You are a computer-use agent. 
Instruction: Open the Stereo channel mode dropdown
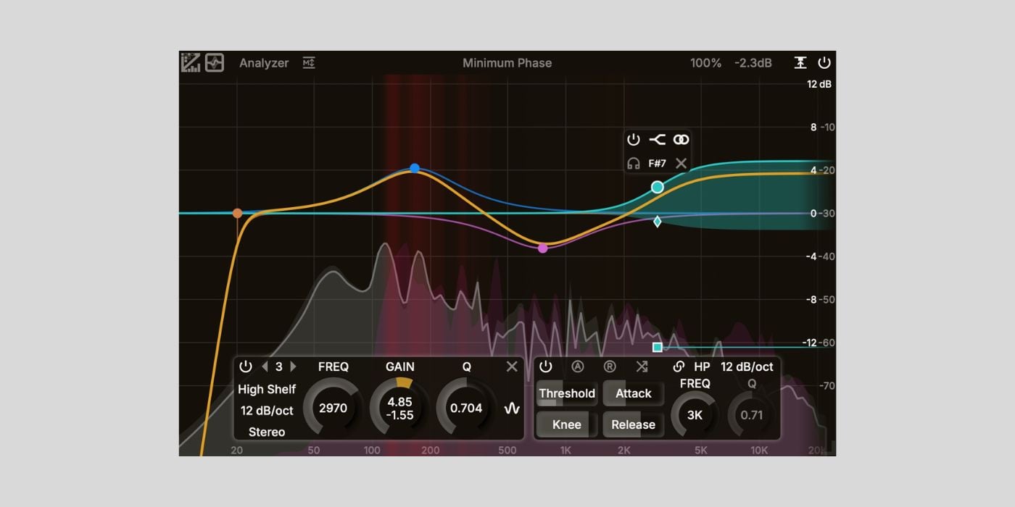coord(265,432)
